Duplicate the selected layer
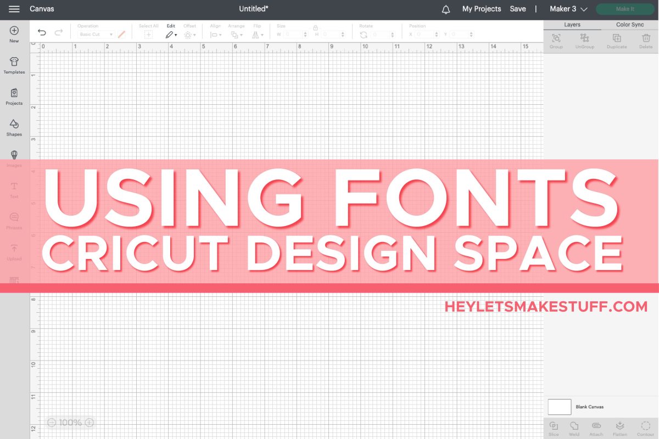Screen dimensions: 659x439 tap(617, 41)
